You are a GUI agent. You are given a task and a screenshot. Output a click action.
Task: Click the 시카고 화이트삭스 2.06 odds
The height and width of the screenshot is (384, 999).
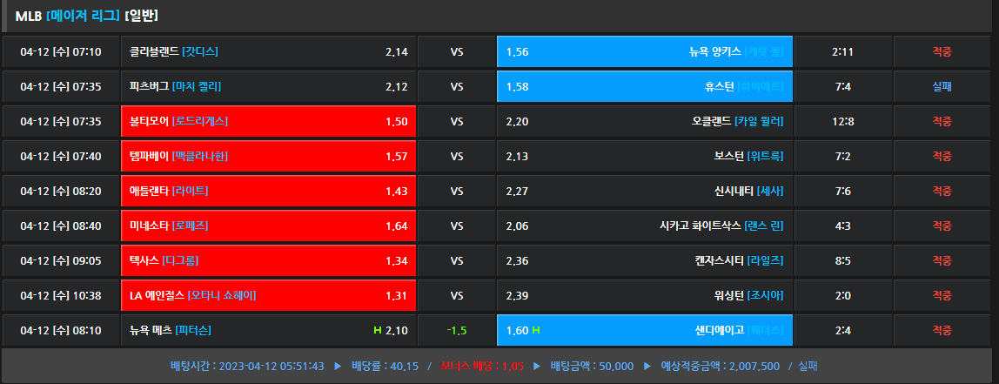(x=644, y=226)
